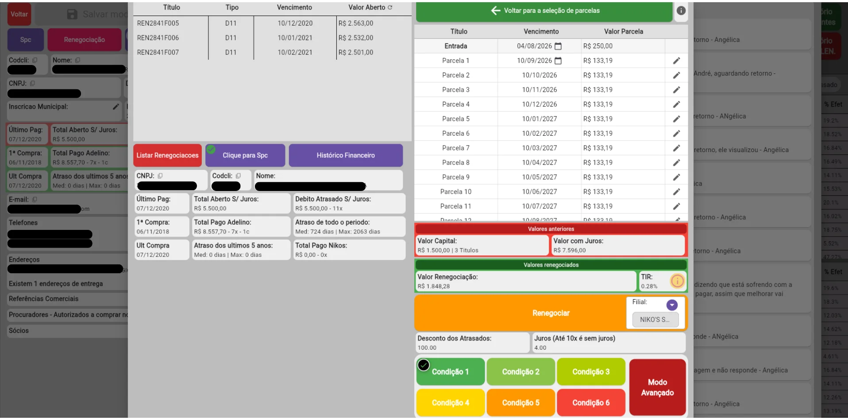Screen dimensions: 848x420
Task: Edit Parcela 1 with the pencil icon
Action: 676,61
